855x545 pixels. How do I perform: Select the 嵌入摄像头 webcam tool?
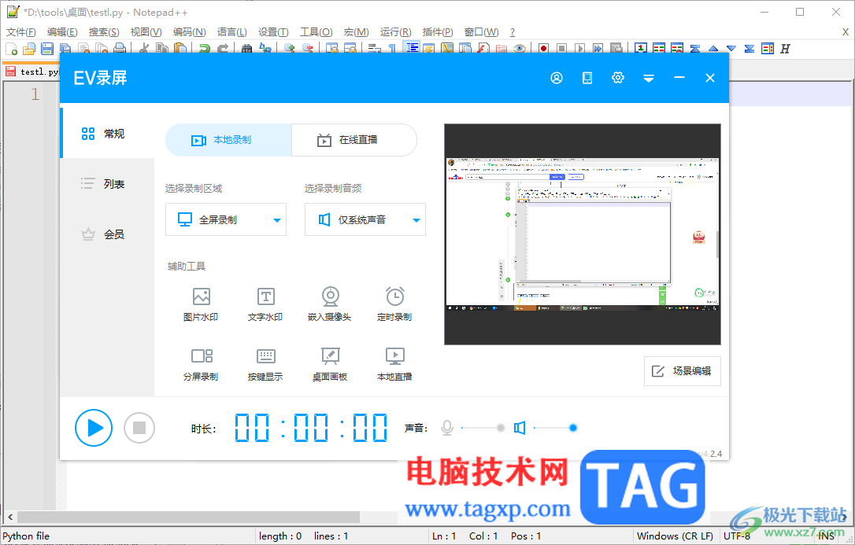point(330,304)
